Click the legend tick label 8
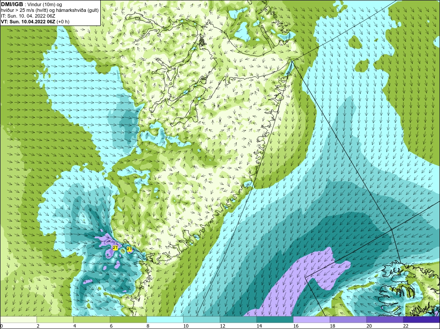This screenshot has width=440, height=329. pos(148,326)
